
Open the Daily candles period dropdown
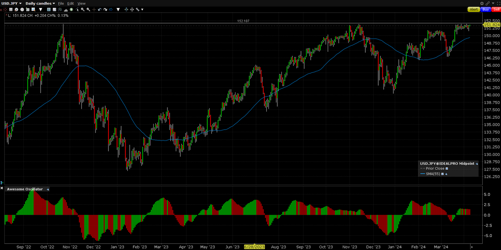click(40, 3)
